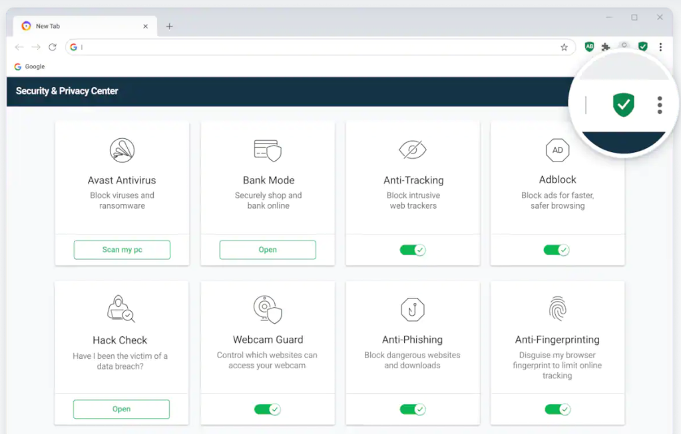
Task: Toggle the Anti-Phishing switch
Action: point(412,409)
